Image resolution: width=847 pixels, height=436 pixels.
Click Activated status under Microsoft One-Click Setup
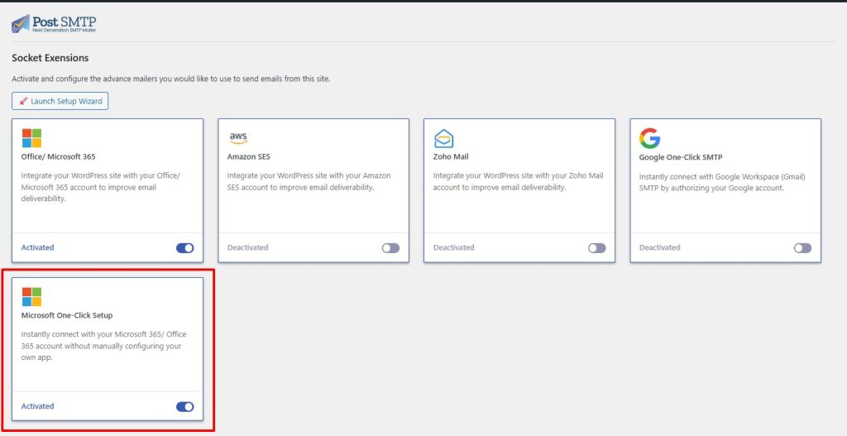(x=37, y=406)
